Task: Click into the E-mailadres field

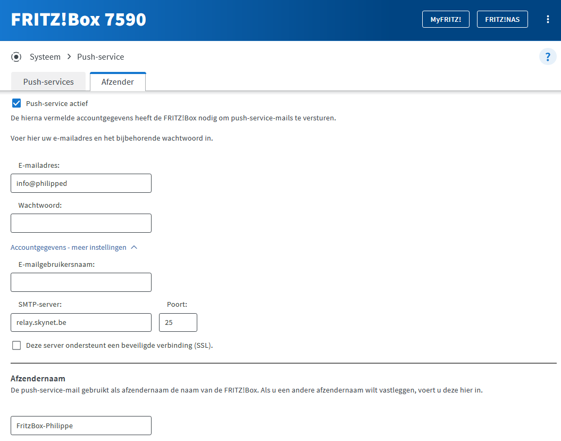Action: [x=81, y=183]
